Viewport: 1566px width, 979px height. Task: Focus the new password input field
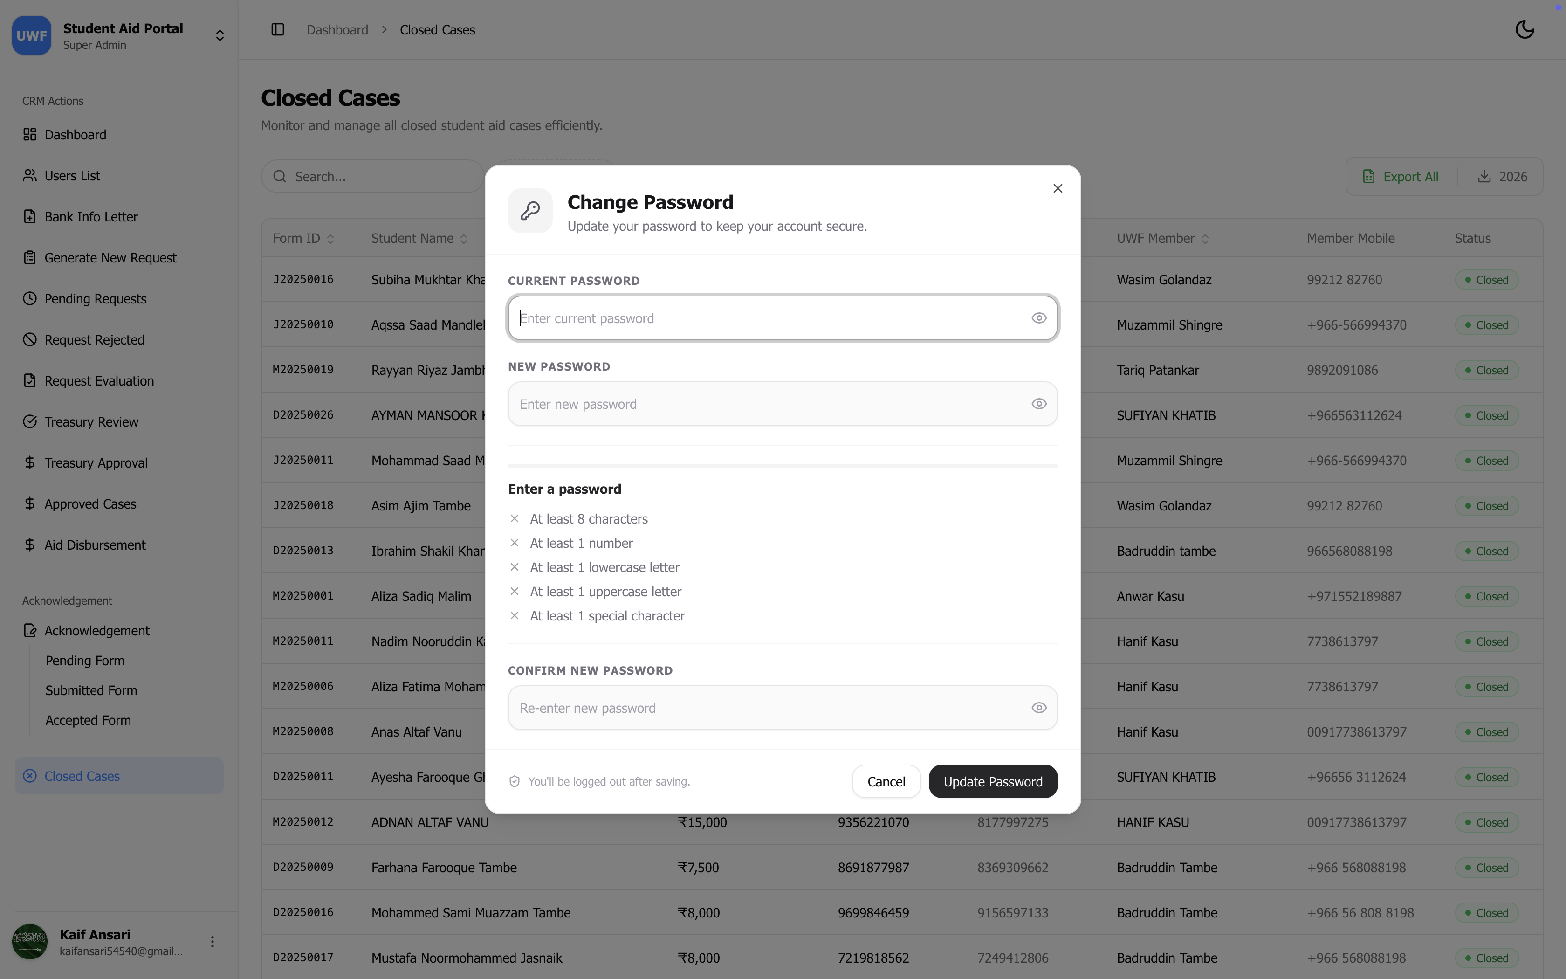tap(783, 404)
